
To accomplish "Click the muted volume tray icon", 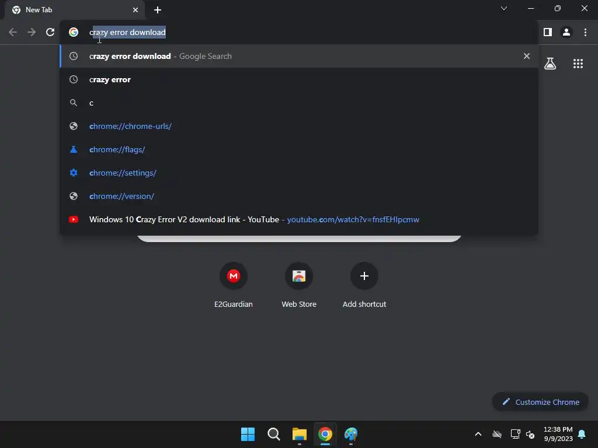I will click(x=530, y=434).
